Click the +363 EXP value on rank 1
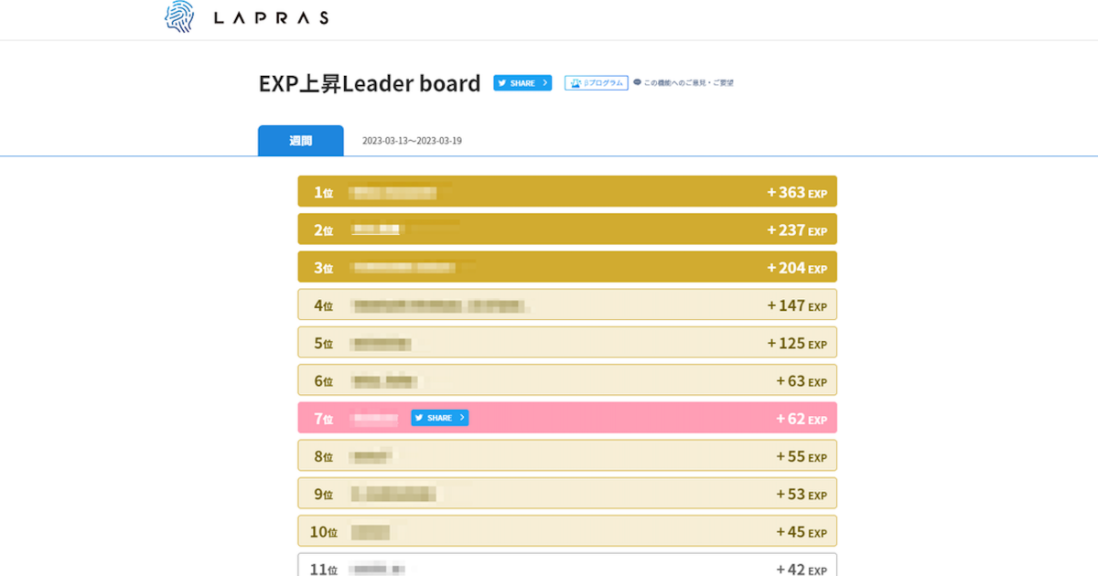The width and height of the screenshot is (1098, 576). 795,191
